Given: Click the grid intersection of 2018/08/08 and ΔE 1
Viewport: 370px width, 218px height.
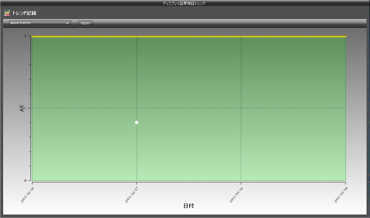Looking at the screenshot, I should (241, 108).
